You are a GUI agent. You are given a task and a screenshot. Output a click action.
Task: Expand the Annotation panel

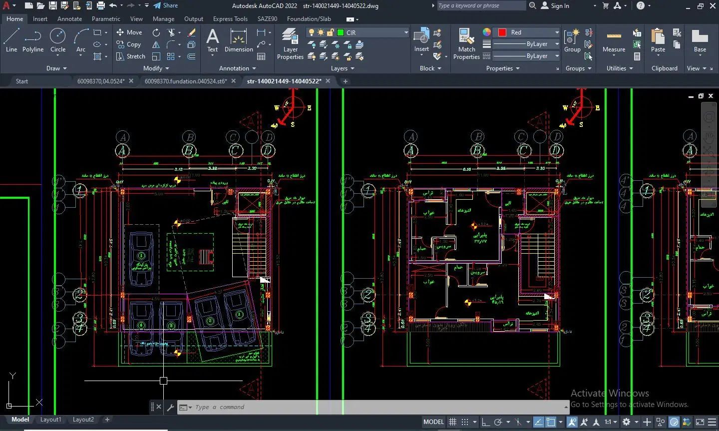tap(237, 68)
